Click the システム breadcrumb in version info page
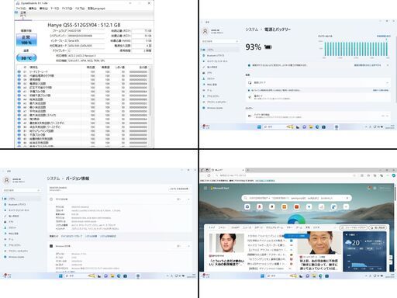 [54, 178]
